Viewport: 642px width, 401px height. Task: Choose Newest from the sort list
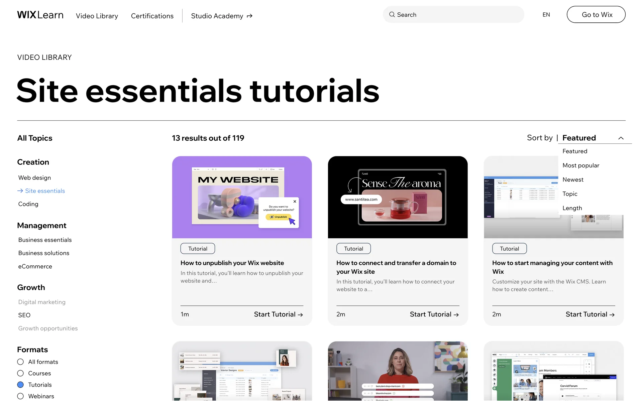[x=573, y=180]
